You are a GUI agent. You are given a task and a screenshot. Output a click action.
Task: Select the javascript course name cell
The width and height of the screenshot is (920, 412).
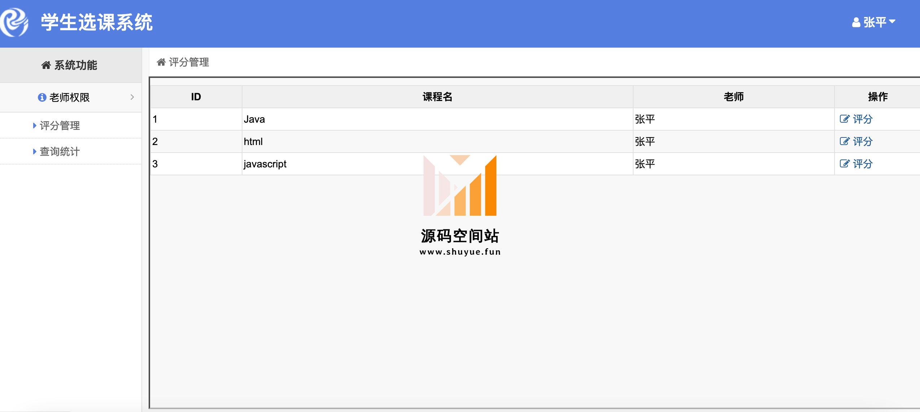click(x=437, y=164)
